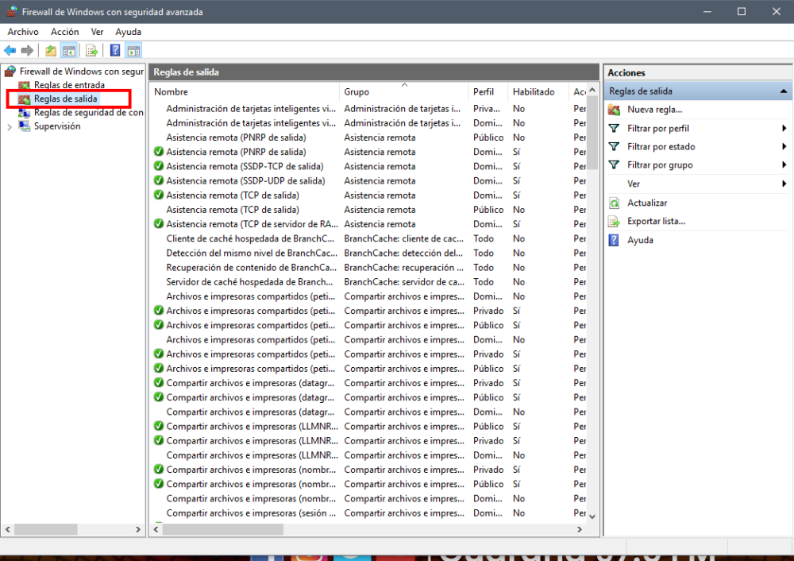794x561 pixels.
Task: Sort rules by the Habilitado column header
Action: (x=534, y=92)
